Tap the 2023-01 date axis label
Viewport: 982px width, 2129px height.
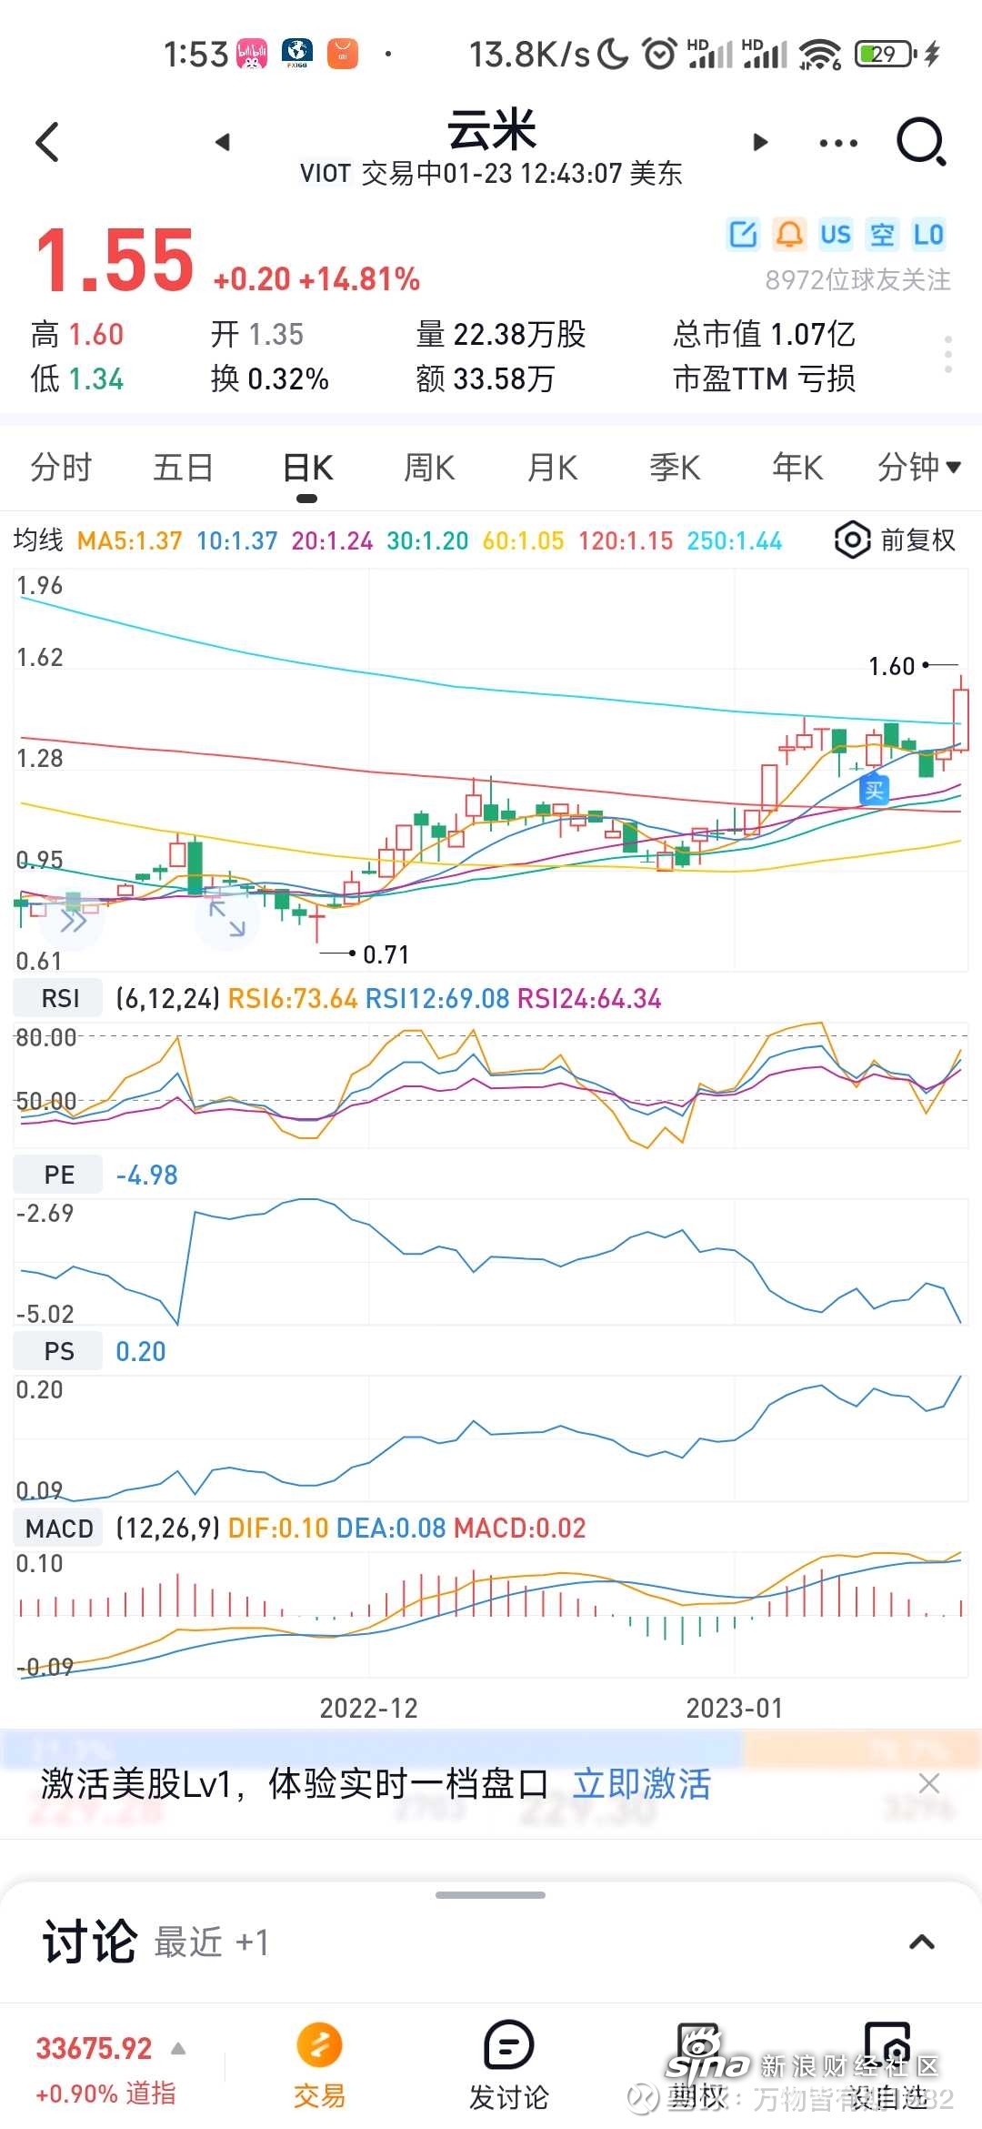735,1708
